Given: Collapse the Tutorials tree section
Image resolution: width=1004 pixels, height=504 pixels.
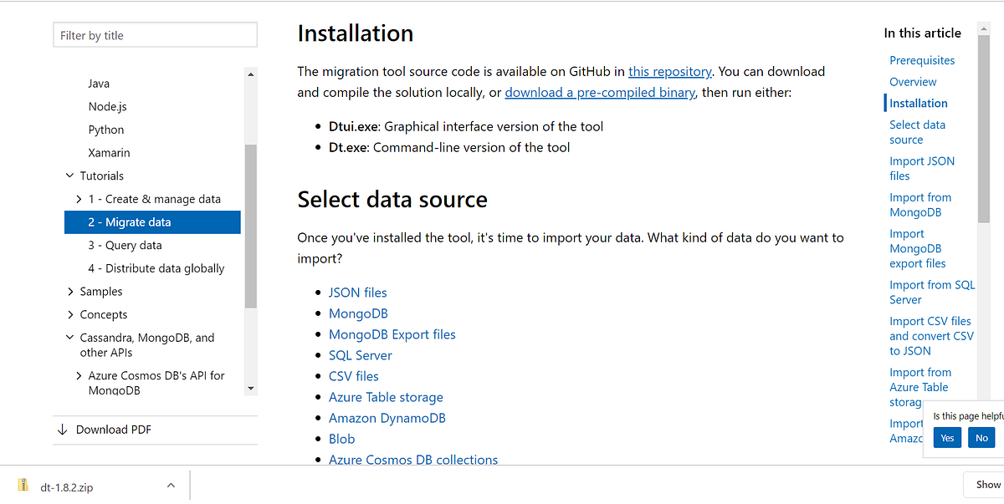Looking at the screenshot, I should coord(70,176).
